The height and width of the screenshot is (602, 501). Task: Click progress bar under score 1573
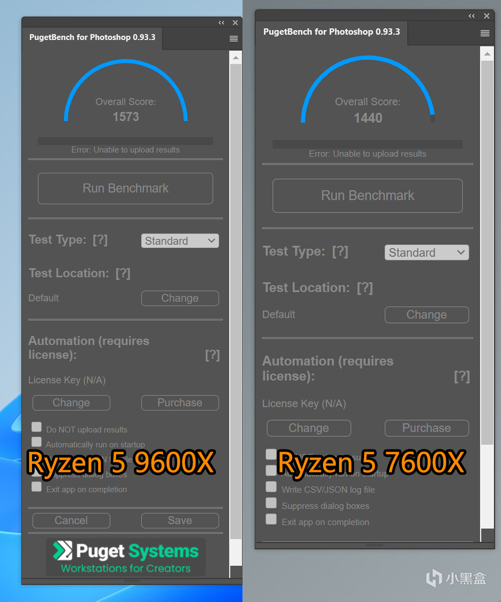pyautogui.click(x=125, y=141)
